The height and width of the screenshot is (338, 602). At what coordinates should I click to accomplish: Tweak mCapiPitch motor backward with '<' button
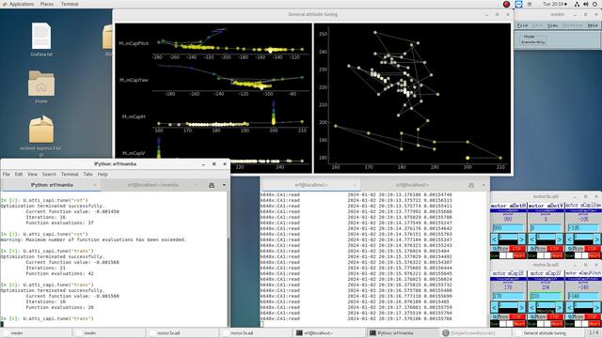[x=570, y=307]
